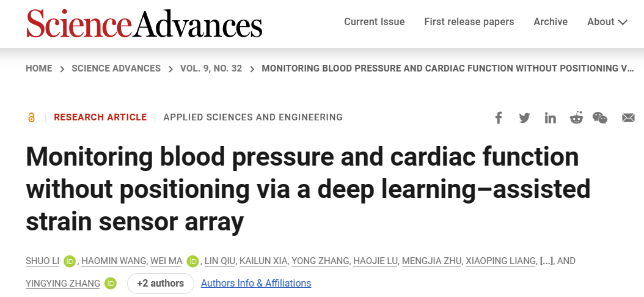
Task: Expand the hidden authors via +2 authors
Action: (160, 284)
